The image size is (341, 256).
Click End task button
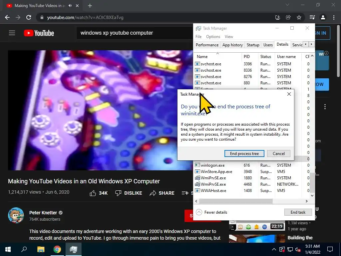(298, 212)
